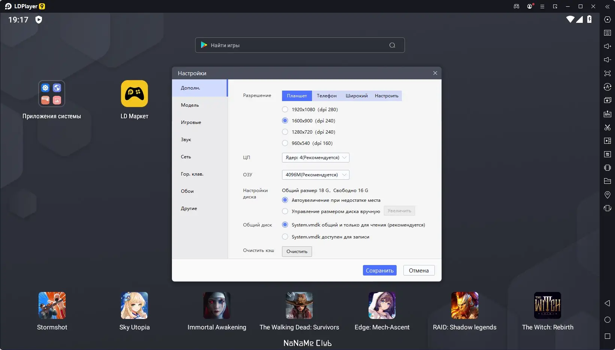Open the hamburger menu in title bar

(x=542, y=6)
